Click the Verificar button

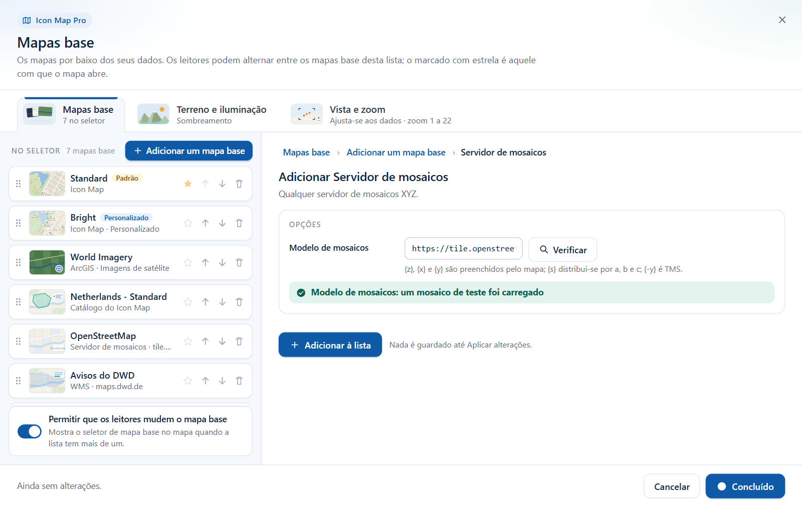coord(563,250)
